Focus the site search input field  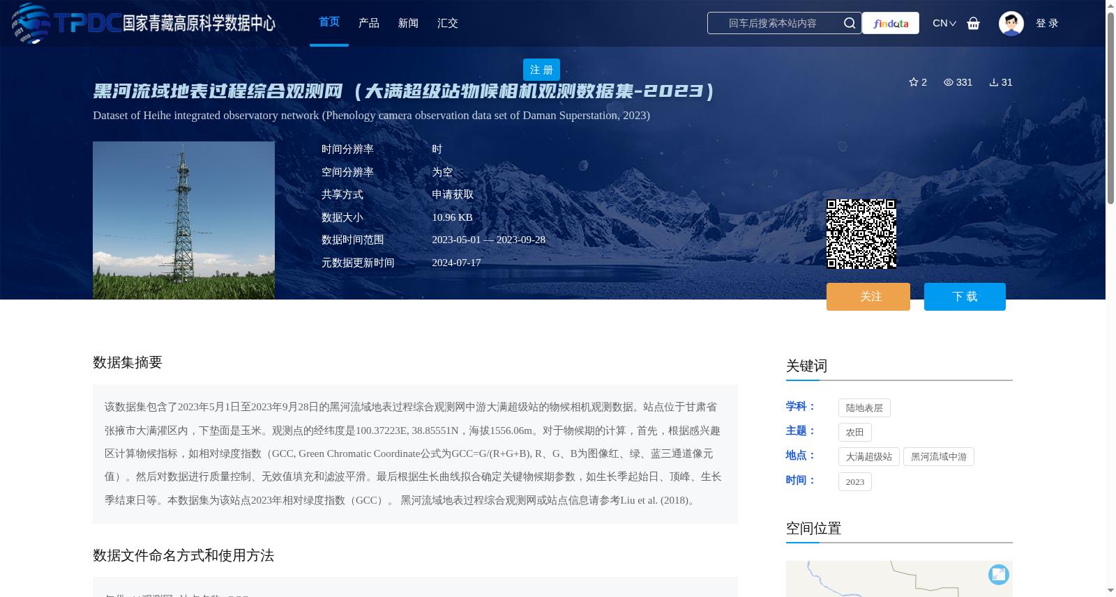click(773, 23)
